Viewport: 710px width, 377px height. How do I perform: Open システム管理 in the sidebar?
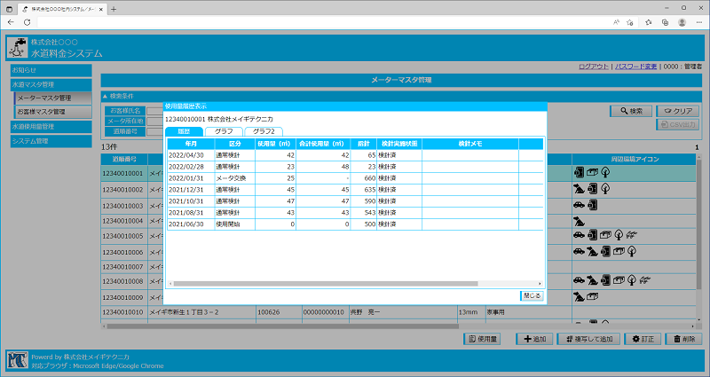tap(51, 141)
